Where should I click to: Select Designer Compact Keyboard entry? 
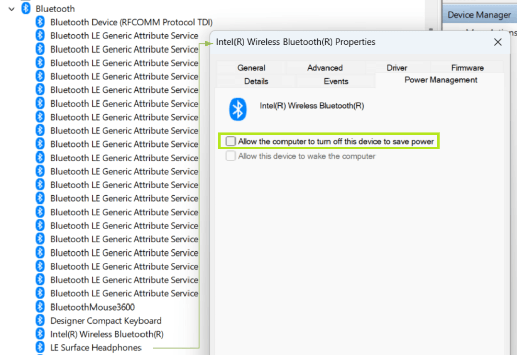(106, 321)
